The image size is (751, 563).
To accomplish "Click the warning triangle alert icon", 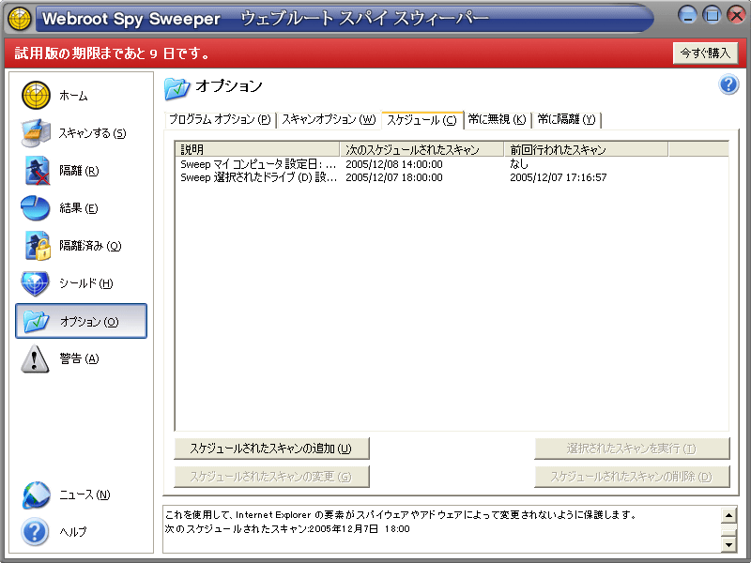I will tap(35, 358).
